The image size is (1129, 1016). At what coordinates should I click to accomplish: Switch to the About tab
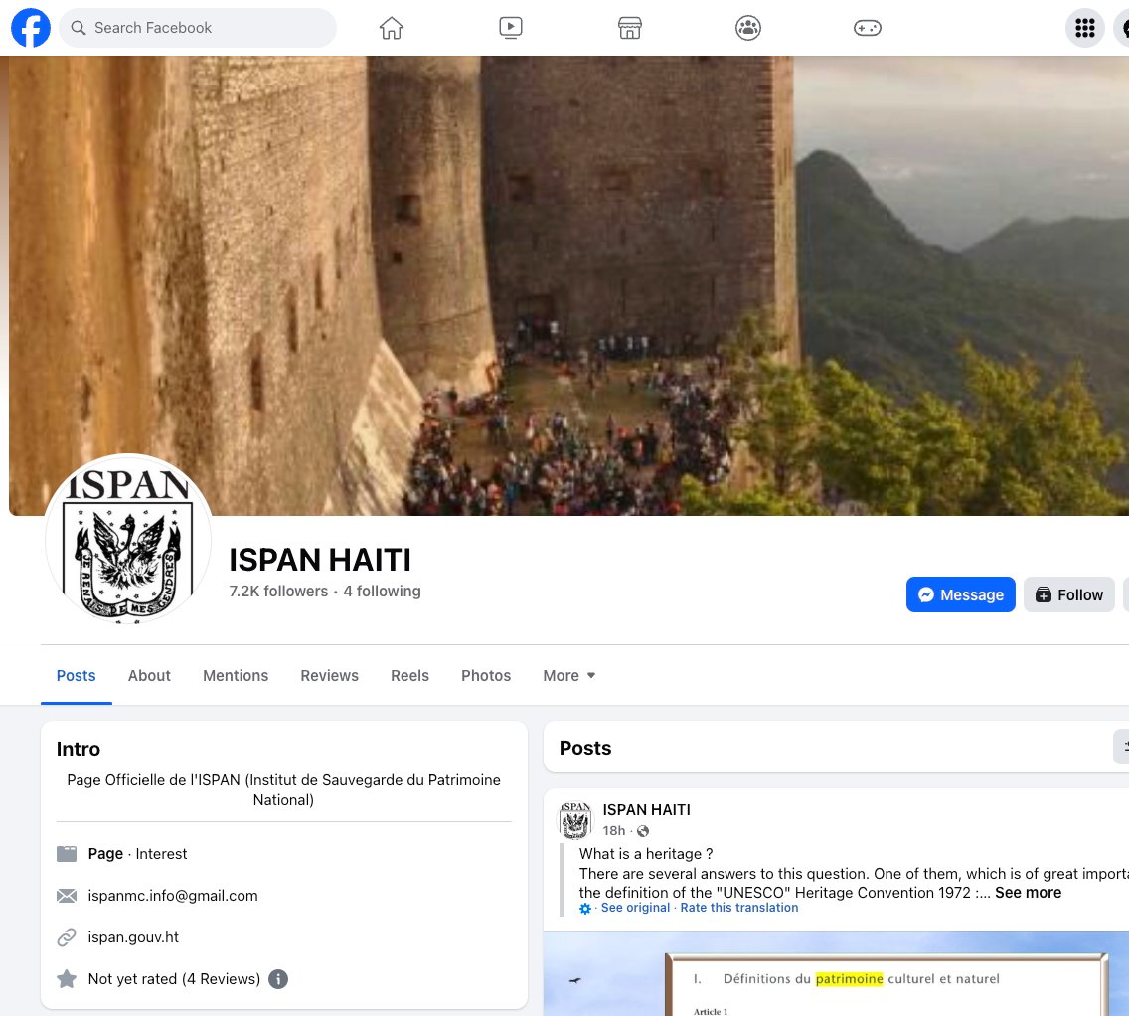[149, 676]
